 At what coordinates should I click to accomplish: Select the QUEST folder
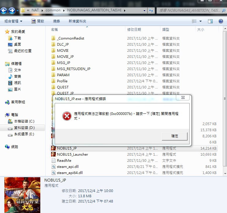tap(63, 87)
